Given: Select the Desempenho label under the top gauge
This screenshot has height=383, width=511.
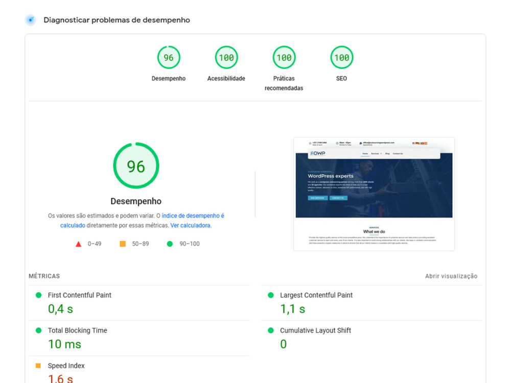Looking at the screenshot, I should (x=169, y=79).
